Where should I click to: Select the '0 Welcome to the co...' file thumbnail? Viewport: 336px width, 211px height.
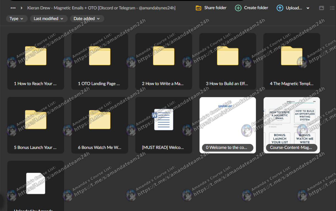point(227,125)
